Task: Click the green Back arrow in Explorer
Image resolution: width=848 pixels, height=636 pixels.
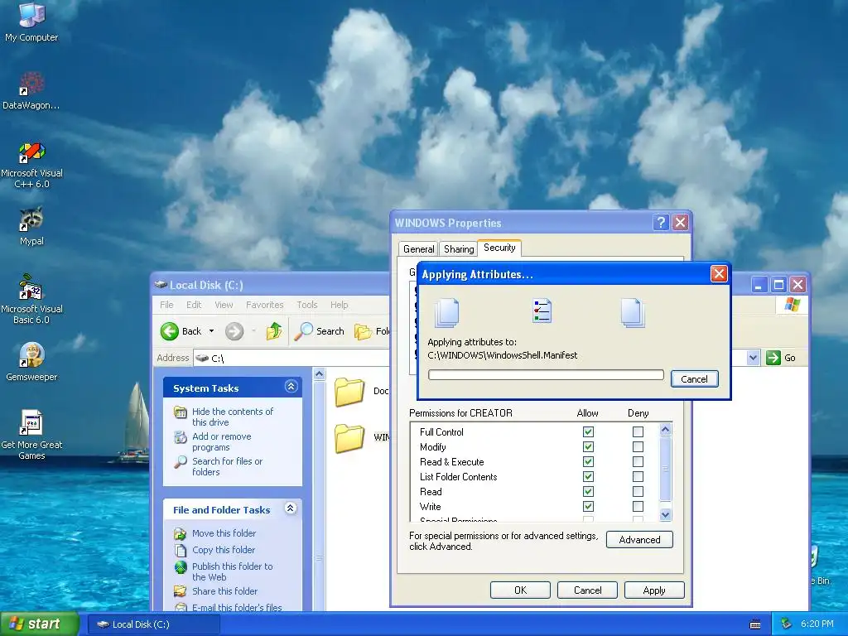Action: (169, 331)
